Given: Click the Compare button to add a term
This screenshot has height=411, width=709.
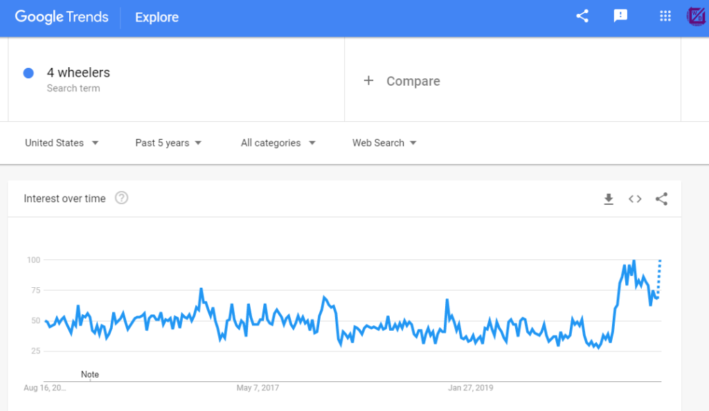Looking at the screenshot, I should tap(402, 81).
